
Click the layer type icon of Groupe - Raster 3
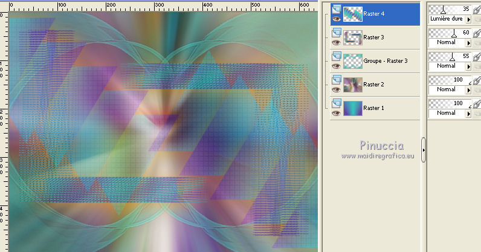337,56
